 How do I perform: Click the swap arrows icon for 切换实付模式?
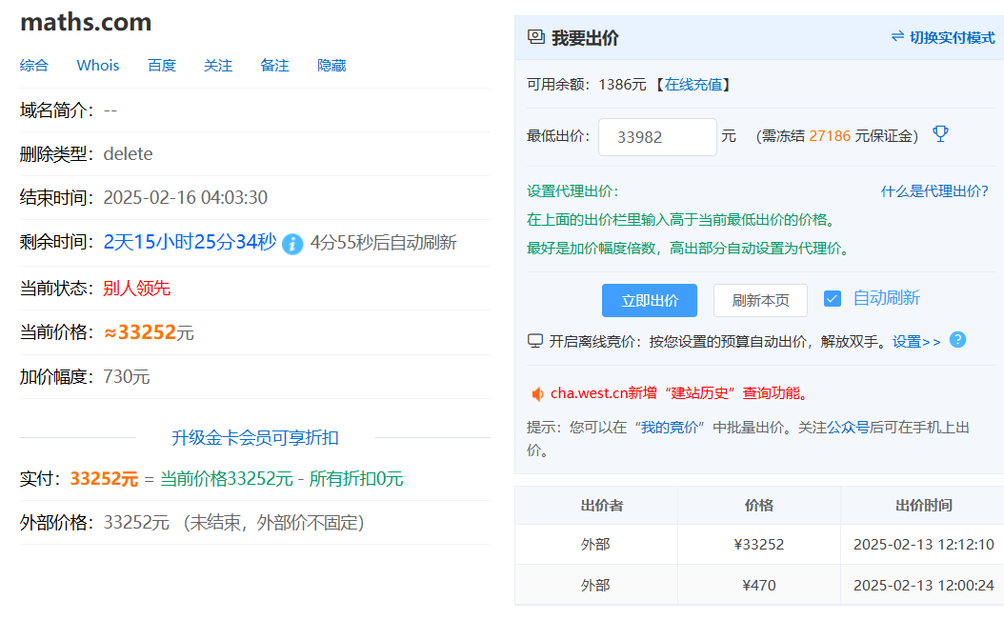[x=897, y=37]
